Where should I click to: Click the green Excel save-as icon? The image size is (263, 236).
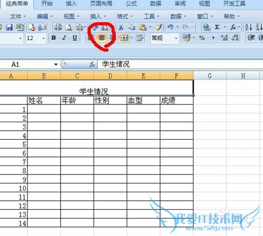tap(19, 27)
